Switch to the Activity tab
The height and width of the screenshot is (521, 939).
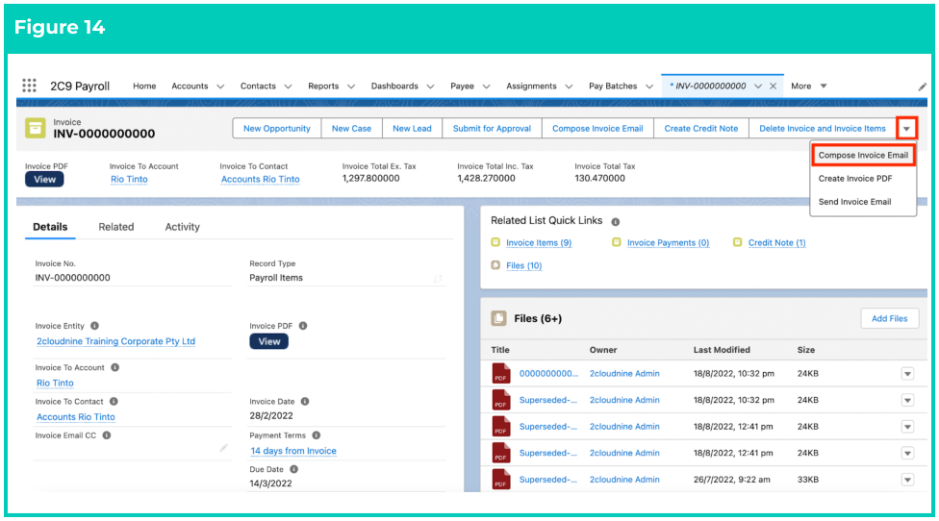(x=182, y=227)
